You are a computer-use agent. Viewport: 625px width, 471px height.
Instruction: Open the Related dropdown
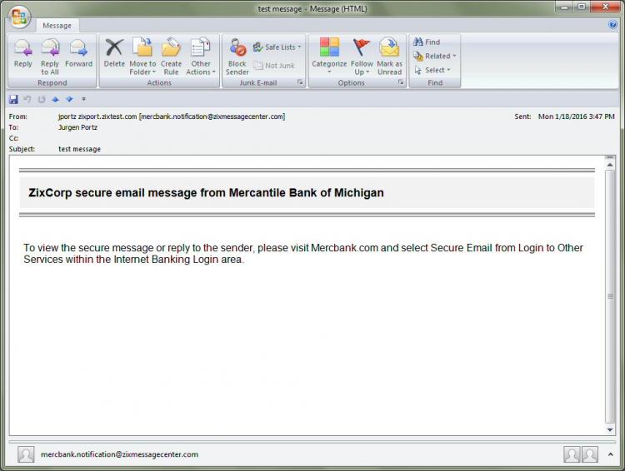click(434, 56)
